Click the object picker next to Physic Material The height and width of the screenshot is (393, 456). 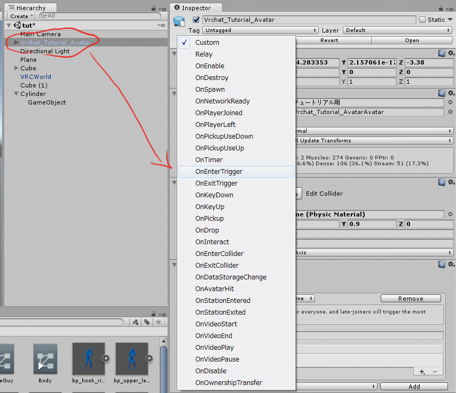(450, 214)
